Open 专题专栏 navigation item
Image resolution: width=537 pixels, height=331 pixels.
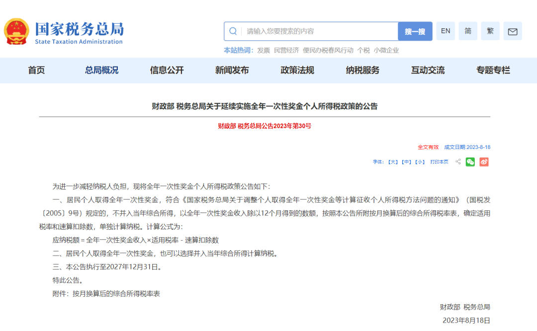pyautogui.click(x=493, y=70)
